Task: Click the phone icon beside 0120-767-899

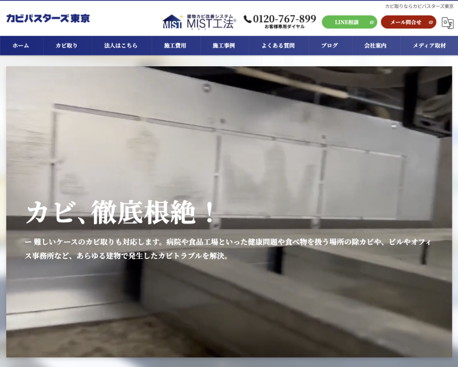Action: pyautogui.click(x=247, y=19)
